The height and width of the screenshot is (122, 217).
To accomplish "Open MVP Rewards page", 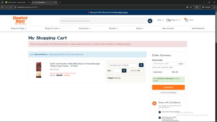I will coord(198,28).
